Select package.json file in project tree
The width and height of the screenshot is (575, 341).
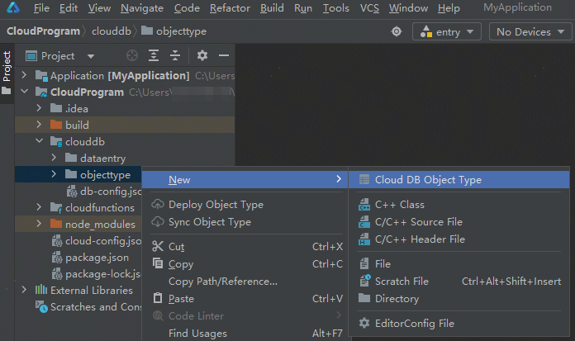pos(97,257)
